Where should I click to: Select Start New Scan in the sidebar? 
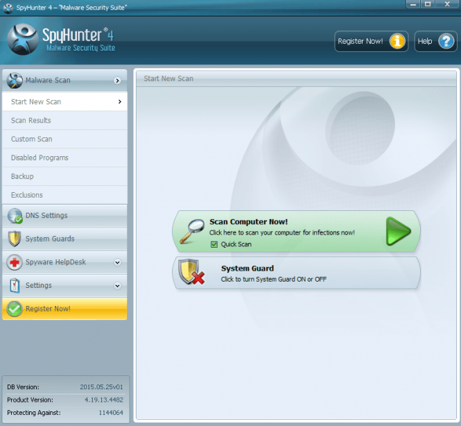pos(64,102)
